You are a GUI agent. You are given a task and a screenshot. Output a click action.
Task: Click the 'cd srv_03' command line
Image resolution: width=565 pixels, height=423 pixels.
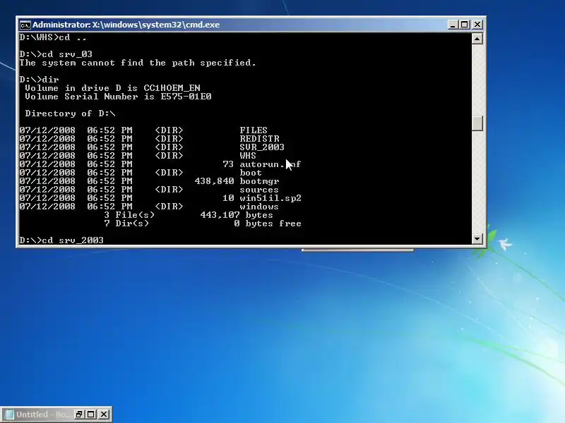click(x=56, y=54)
